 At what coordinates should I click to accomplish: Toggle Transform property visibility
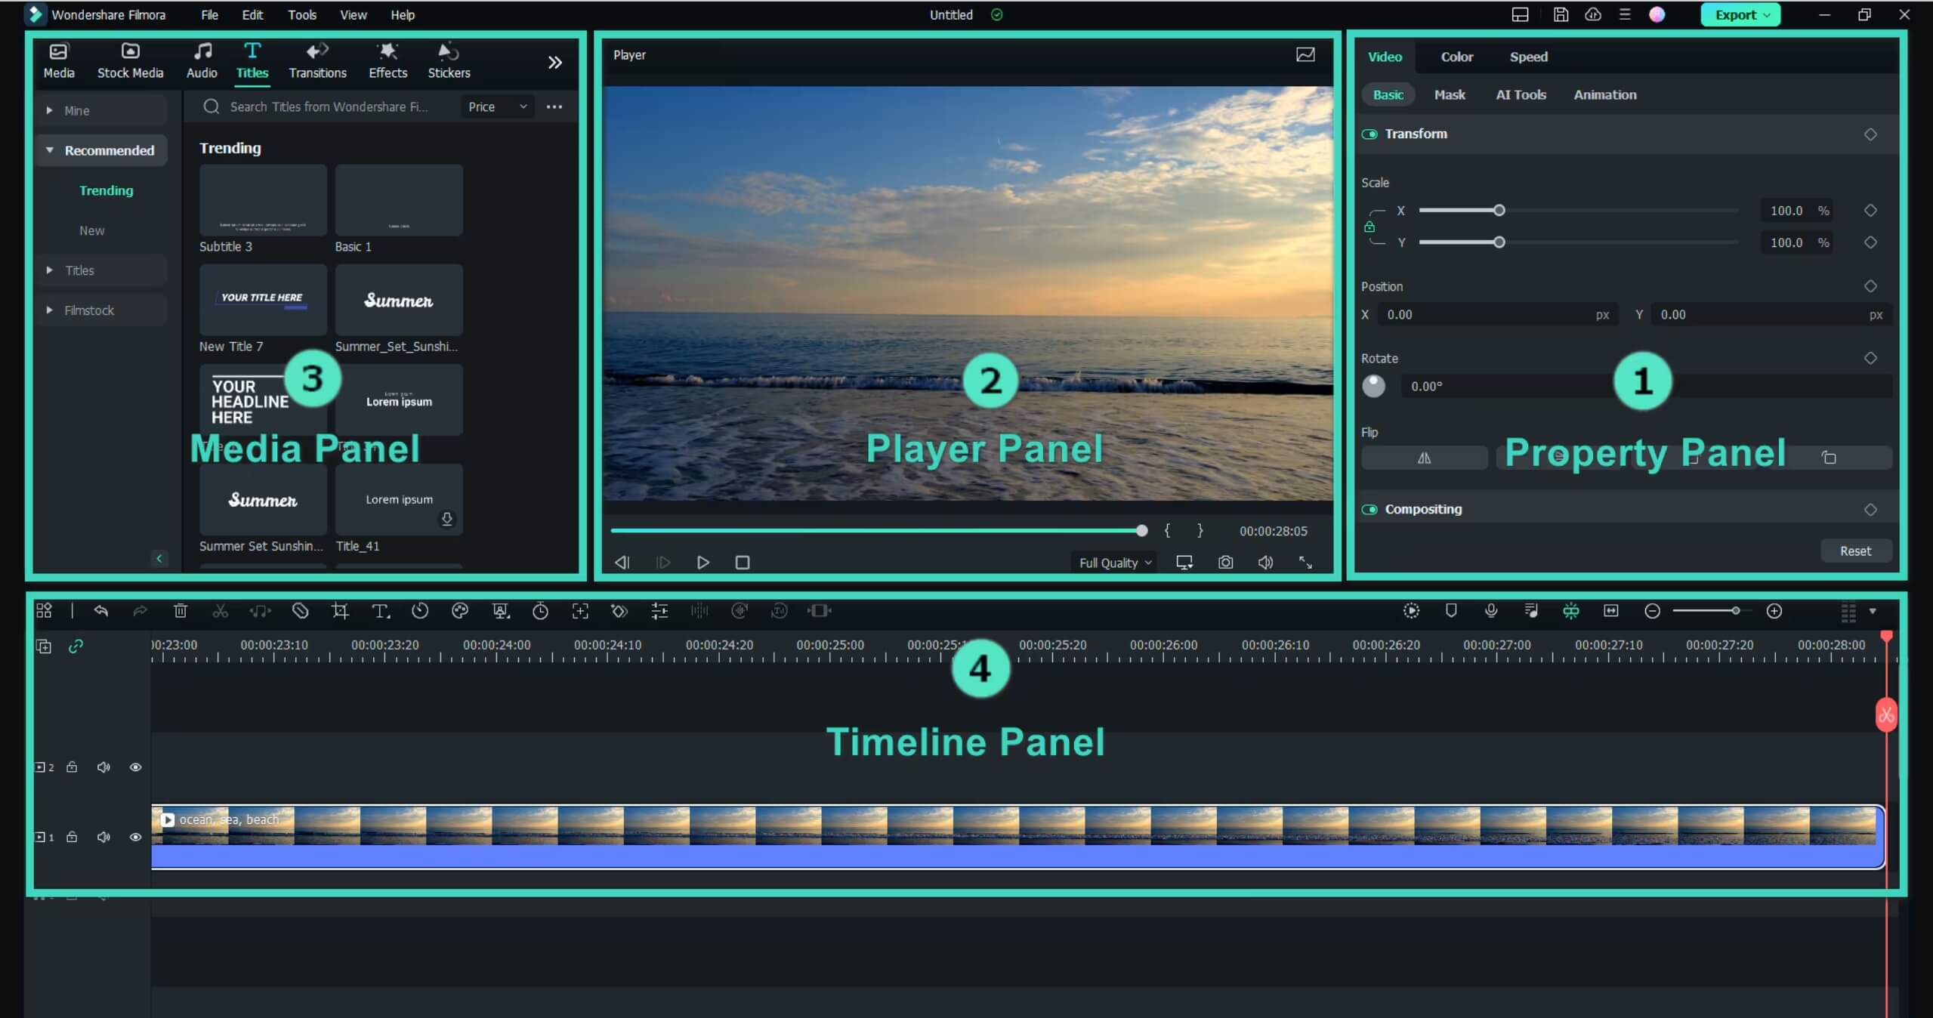(x=1372, y=133)
